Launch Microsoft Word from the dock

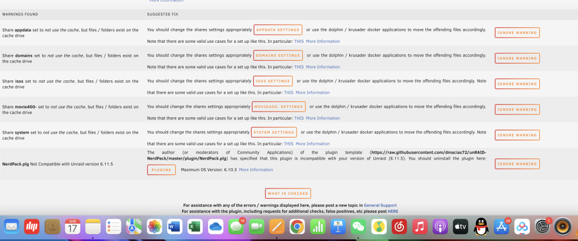[x=175, y=227]
